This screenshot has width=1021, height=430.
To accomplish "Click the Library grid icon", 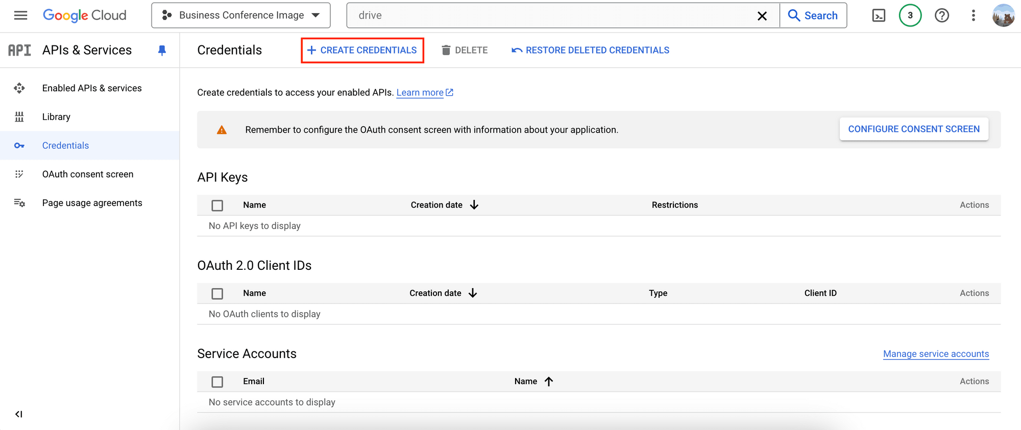I will (19, 117).
